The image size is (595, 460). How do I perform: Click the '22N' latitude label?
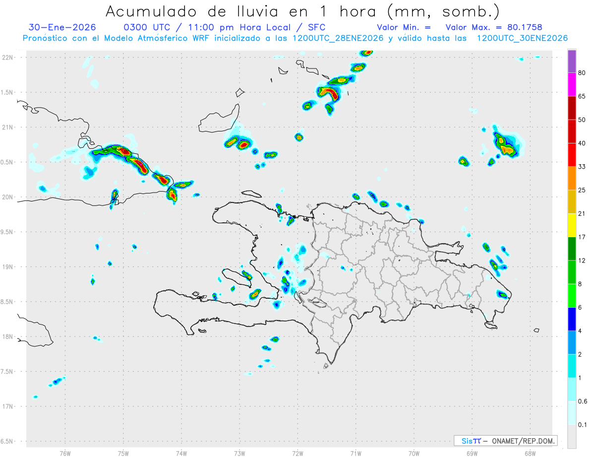(x=7, y=57)
